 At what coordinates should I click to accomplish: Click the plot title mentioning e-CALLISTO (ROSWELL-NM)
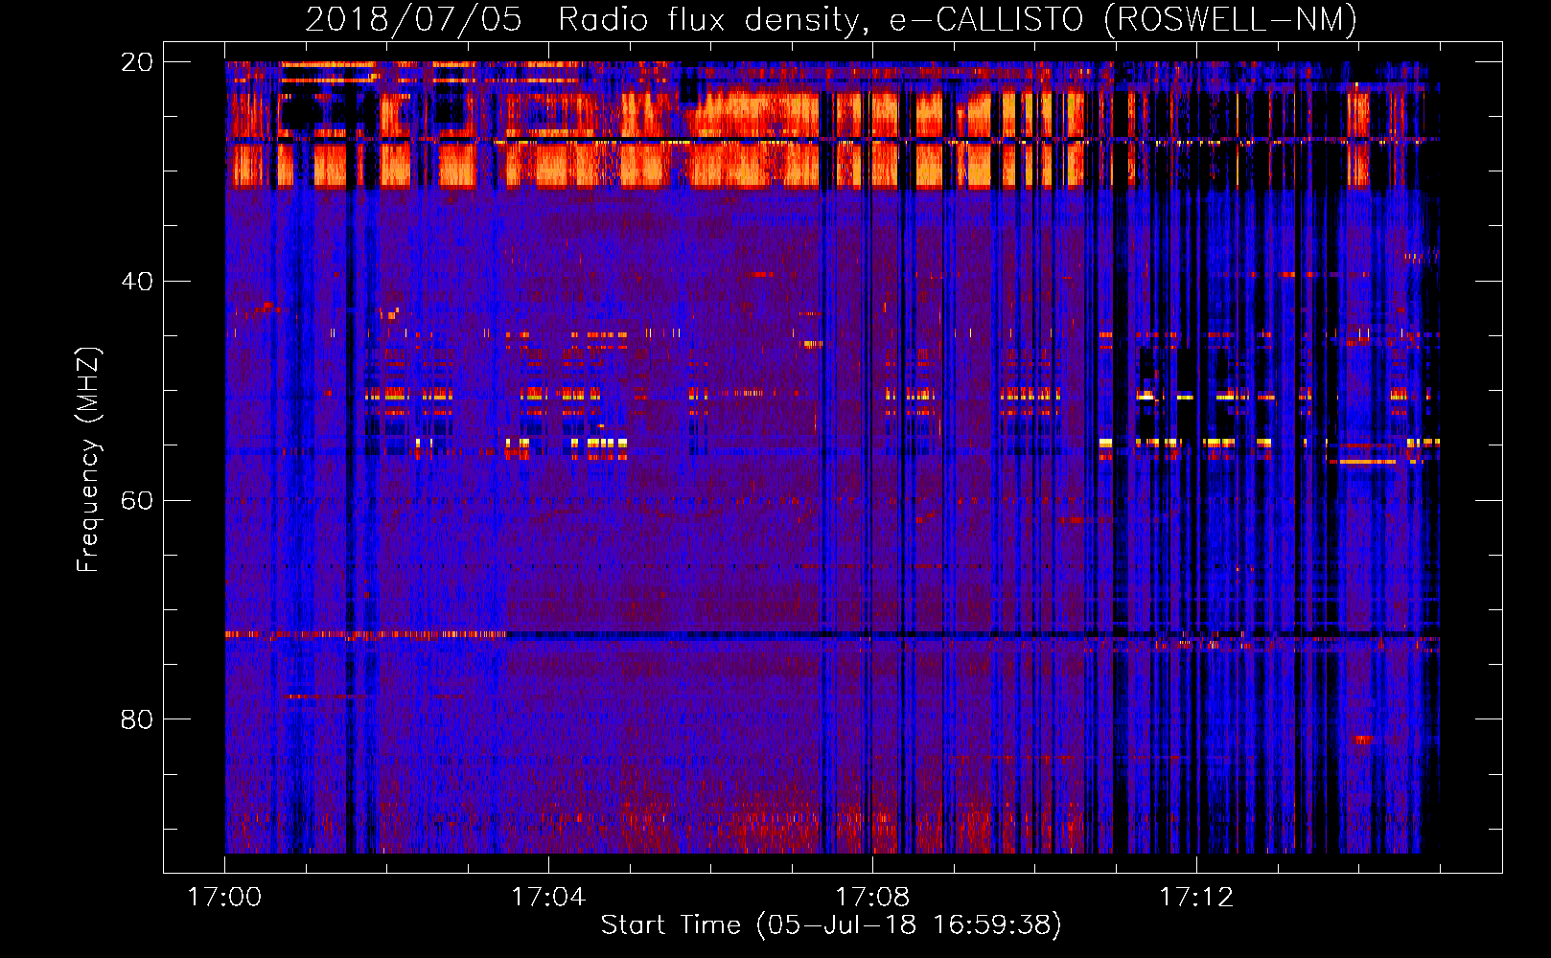click(x=831, y=20)
